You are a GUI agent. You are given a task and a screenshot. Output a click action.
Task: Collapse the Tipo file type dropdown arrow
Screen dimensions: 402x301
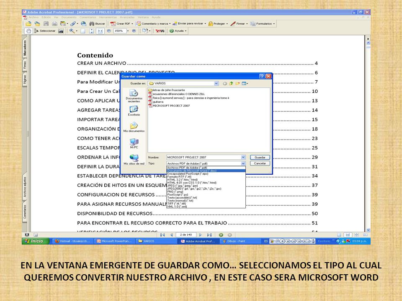[243, 163]
